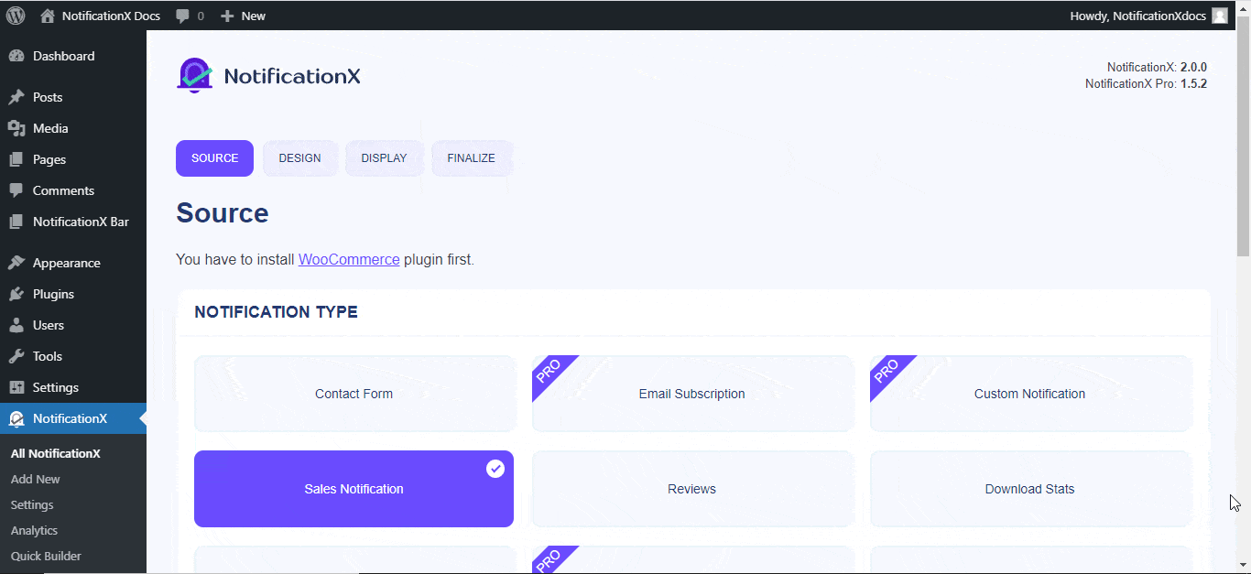The height and width of the screenshot is (574, 1251).
Task: Open the Posts menu
Action: (73, 97)
